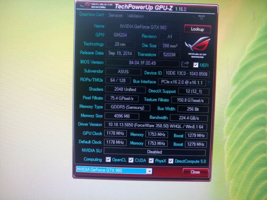Click the large Republic of Gamers vendor logo
This screenshot has width=267, height=200.
pyautogui.click(x=197, y=47)
